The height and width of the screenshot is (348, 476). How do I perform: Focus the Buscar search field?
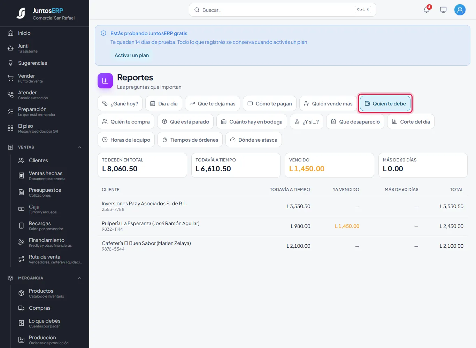[x=283, y=10]
